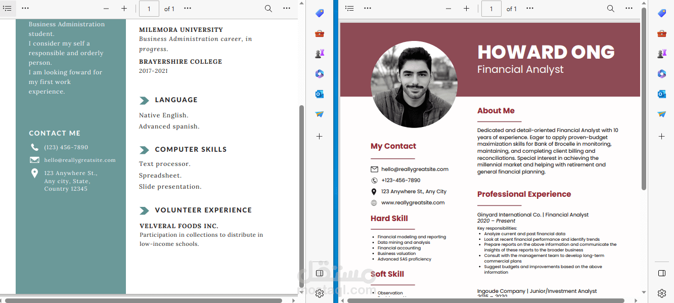The image size is (674, 303).
Task: Focus the page number box in left PDF
Action: click(x=149, y=9)
